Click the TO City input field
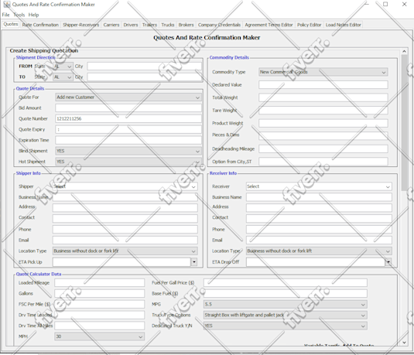 pos(145,77)
